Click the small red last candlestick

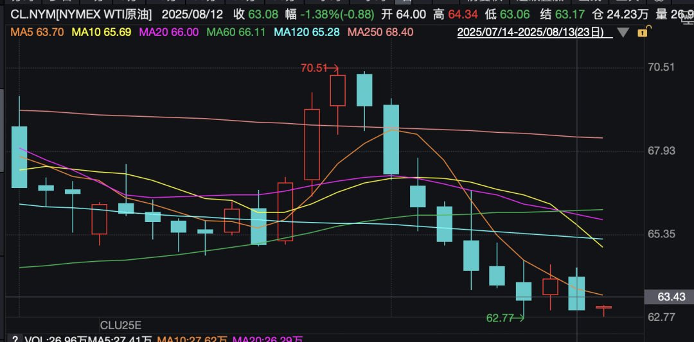pos(603,308)
